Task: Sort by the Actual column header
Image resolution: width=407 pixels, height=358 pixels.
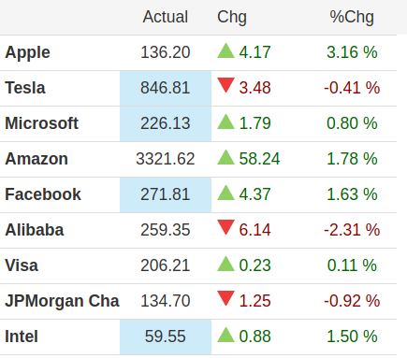Action: tap(166, 17)
